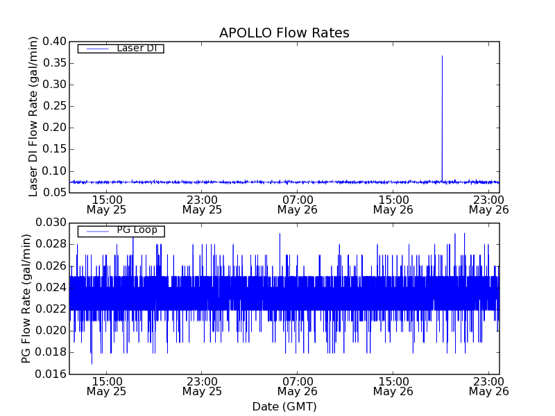Click the 0.030 tick on lower y-axis

tap(51, 223)
